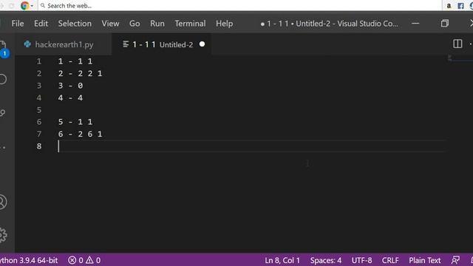Open the Manage gear in activity bar
This screenshot has height=266, width=473.
click(3, 235)
